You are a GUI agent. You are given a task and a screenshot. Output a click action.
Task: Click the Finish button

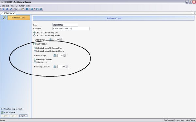24,116
